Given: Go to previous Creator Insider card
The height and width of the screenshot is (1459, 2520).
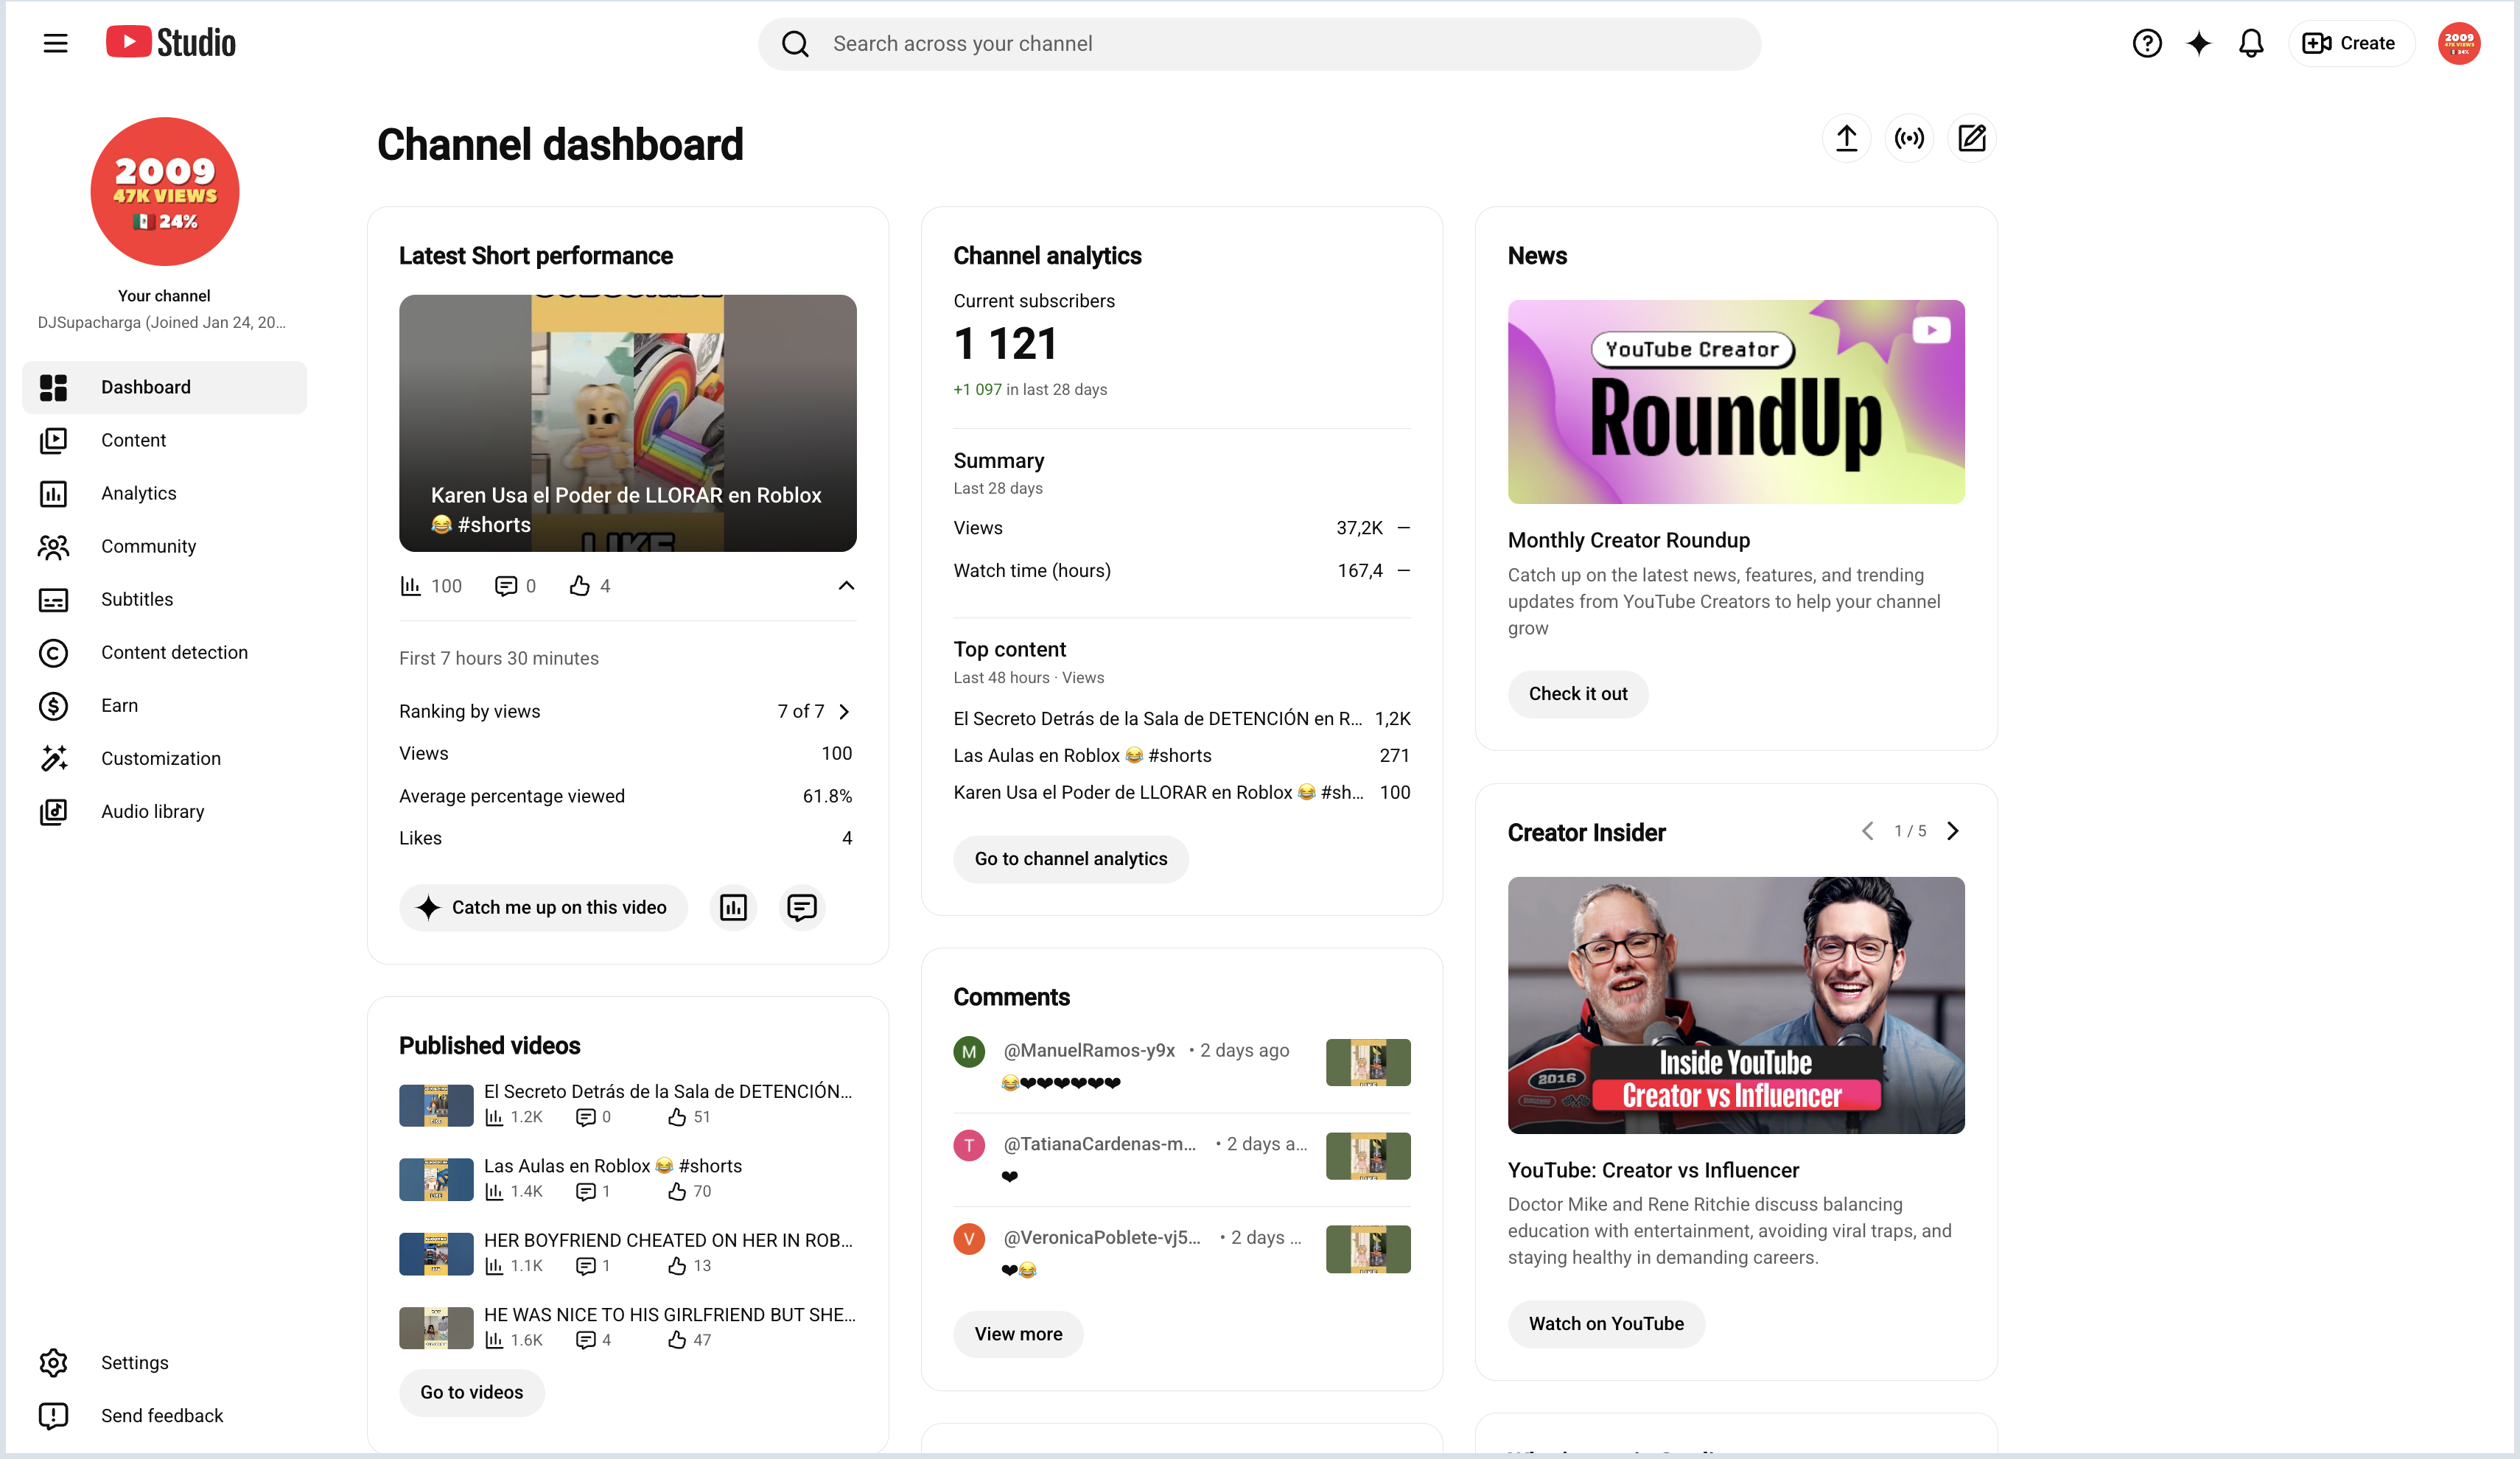Looking at the screenshot, I should tap(1867, 831).
